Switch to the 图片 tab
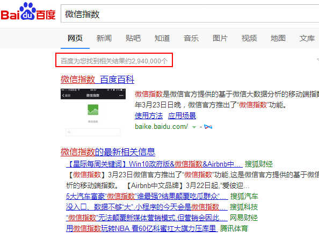319x238 pixels. 220,38
